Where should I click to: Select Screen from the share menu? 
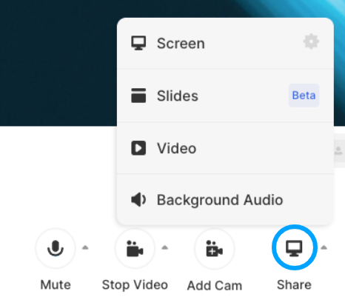click(x=225, y=43)
